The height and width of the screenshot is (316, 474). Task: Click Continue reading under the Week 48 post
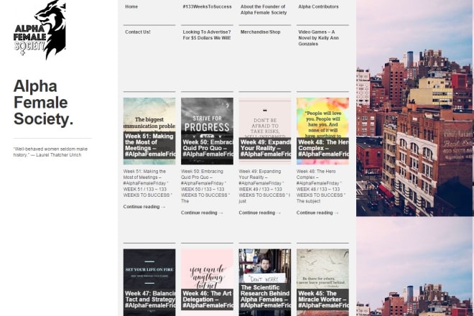tap(317, 213)
